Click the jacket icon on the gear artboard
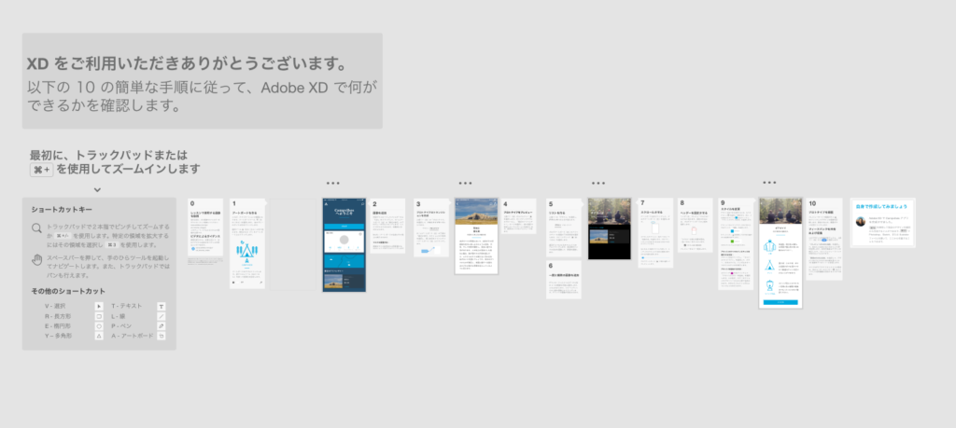 769,247
